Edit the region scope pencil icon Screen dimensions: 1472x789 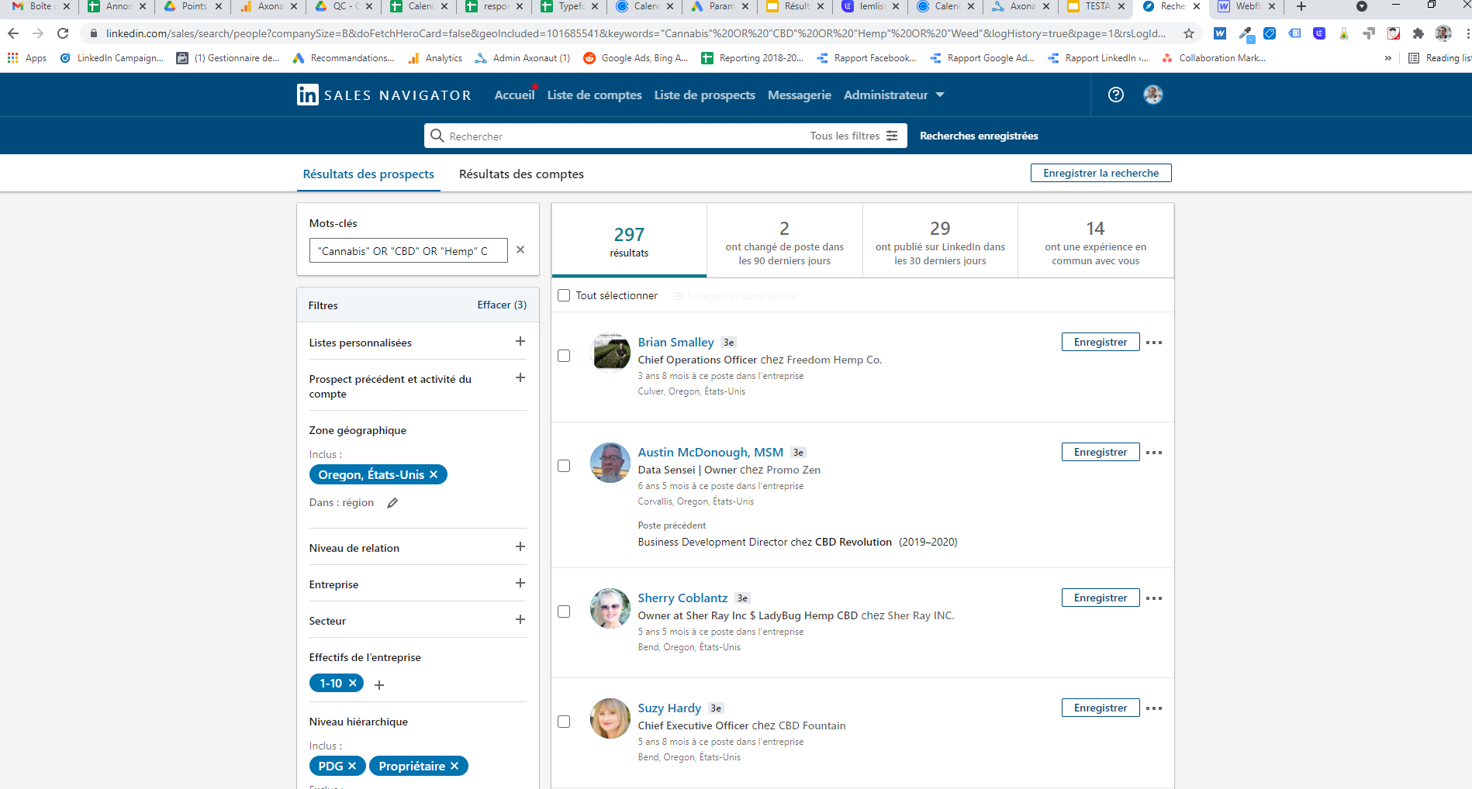[392, 503]
